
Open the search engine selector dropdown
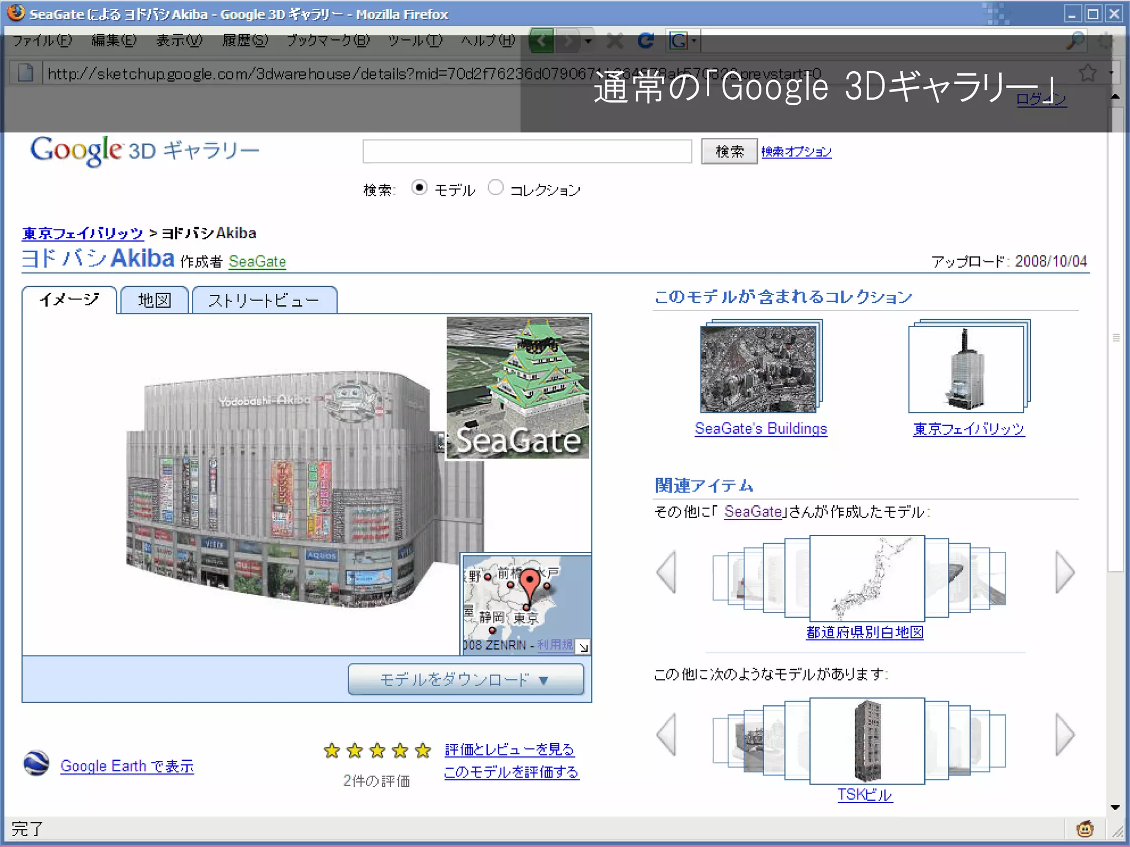683,41
